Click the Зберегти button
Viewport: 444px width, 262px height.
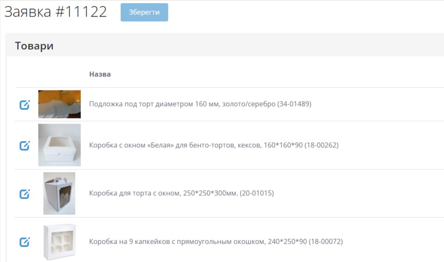(x=144, y=12)
